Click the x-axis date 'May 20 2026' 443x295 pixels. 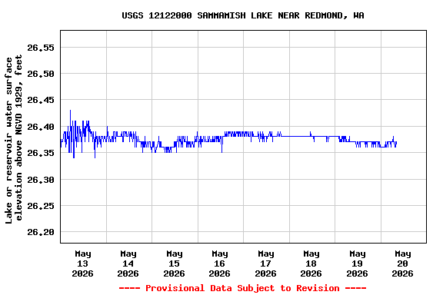tap(402, 264)
